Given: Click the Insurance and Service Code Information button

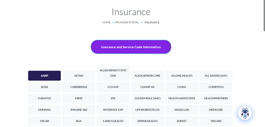Looking at the screenshot, I should point(131,47).
